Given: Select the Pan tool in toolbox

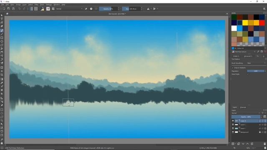Looking at the screenshot, I should [2, 143].
